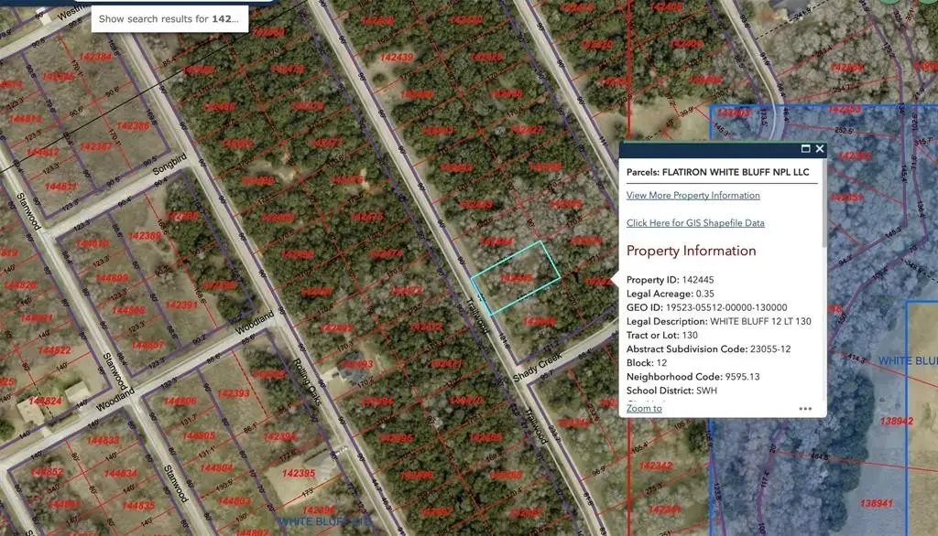This screenshot has height=536, width=938.
Task: Select parcel 142393 near Woodland street
Action: [x=234, y=393]
